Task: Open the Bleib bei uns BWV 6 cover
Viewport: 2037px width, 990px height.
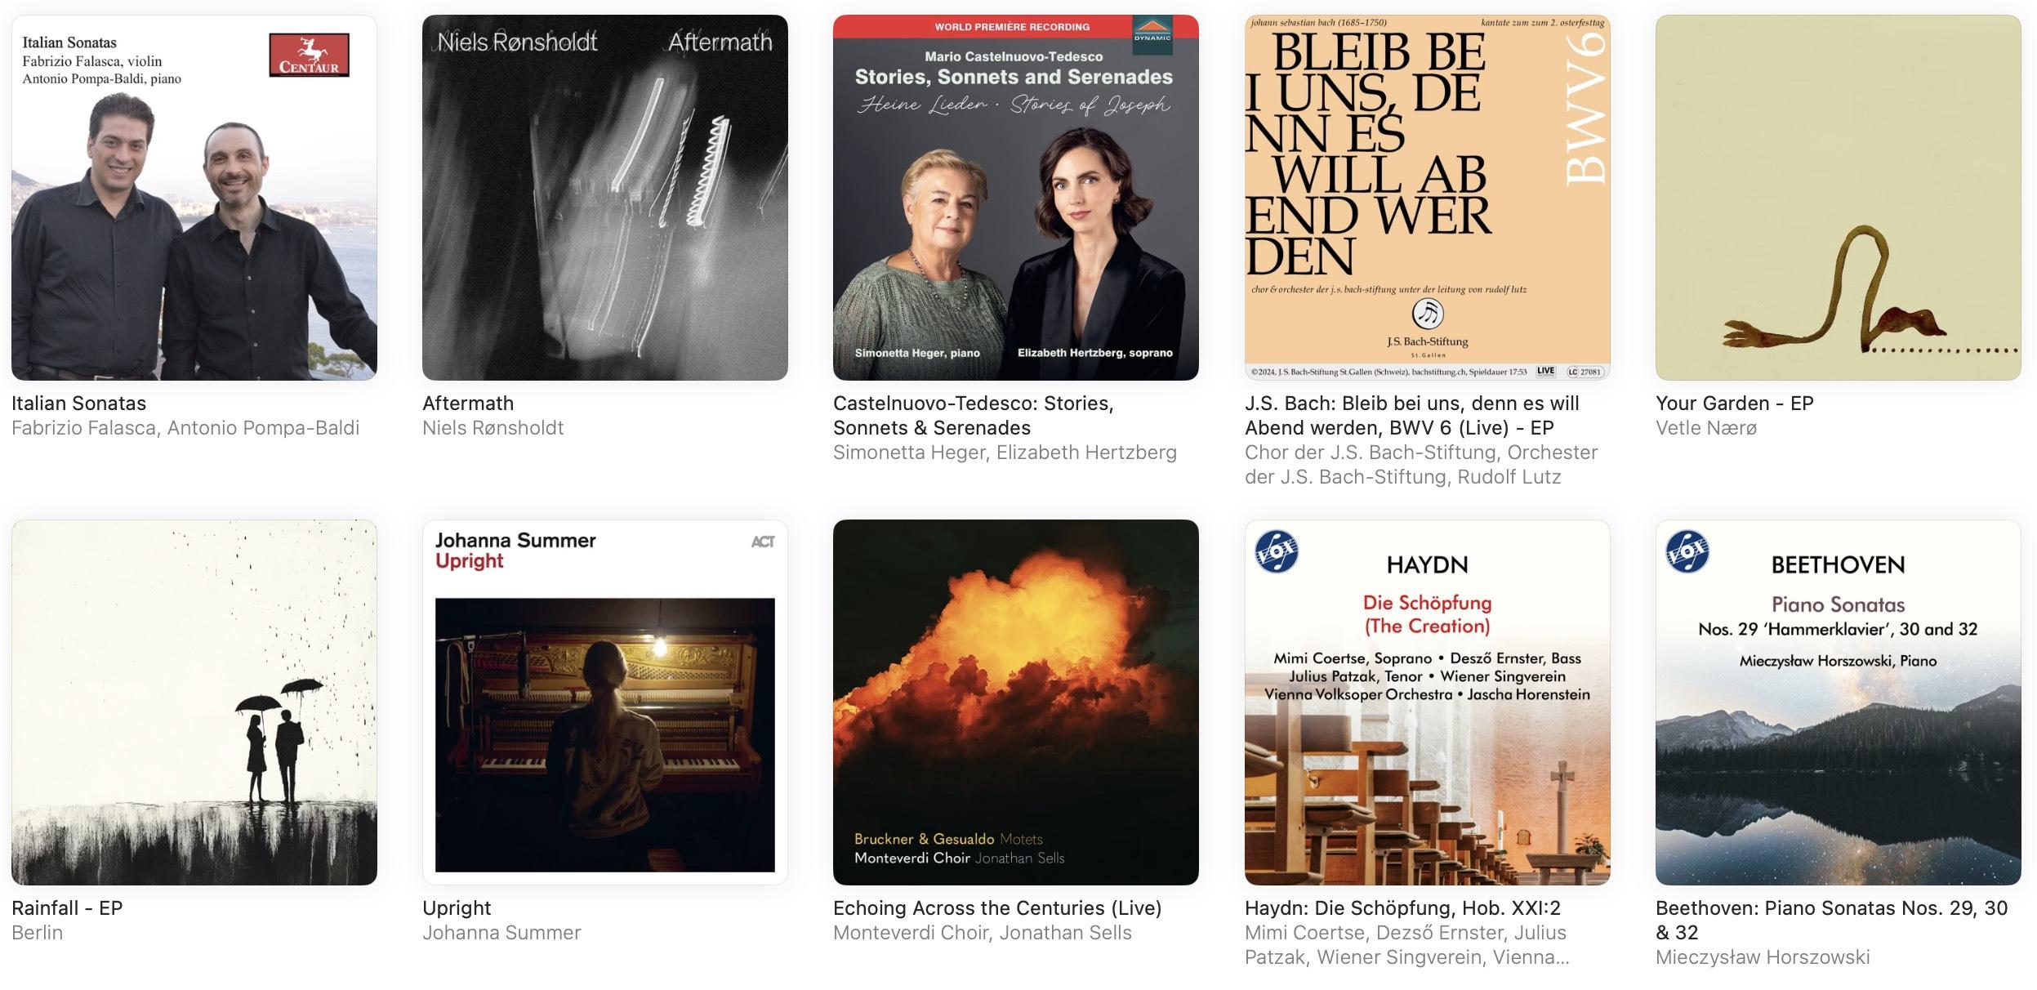Action: (x=1428, y=198)
